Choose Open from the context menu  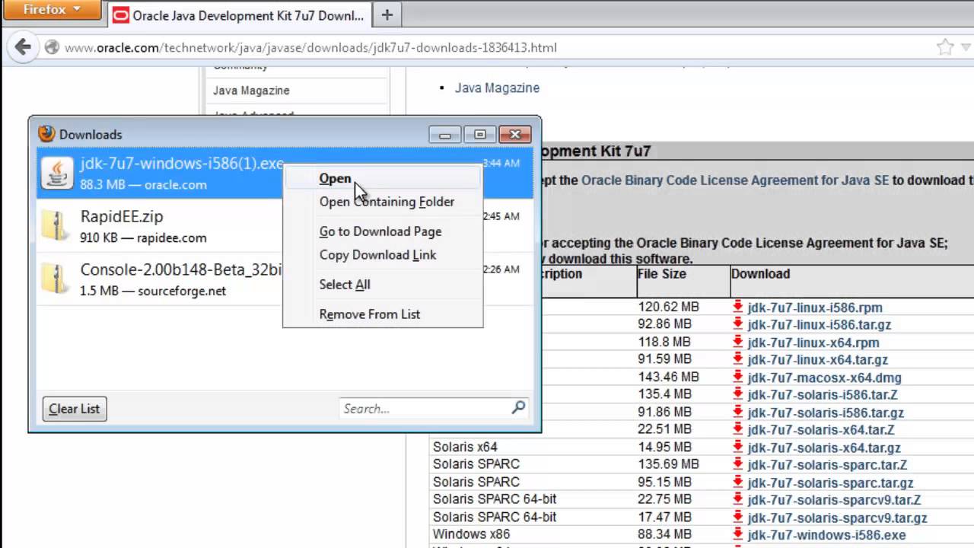point(383,178)
